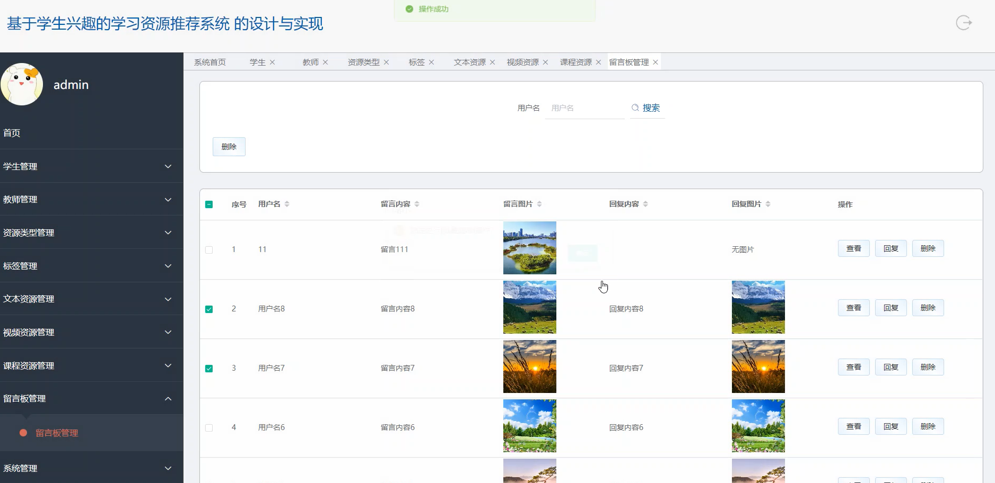Click the logout icon in header

click(964, 23)
